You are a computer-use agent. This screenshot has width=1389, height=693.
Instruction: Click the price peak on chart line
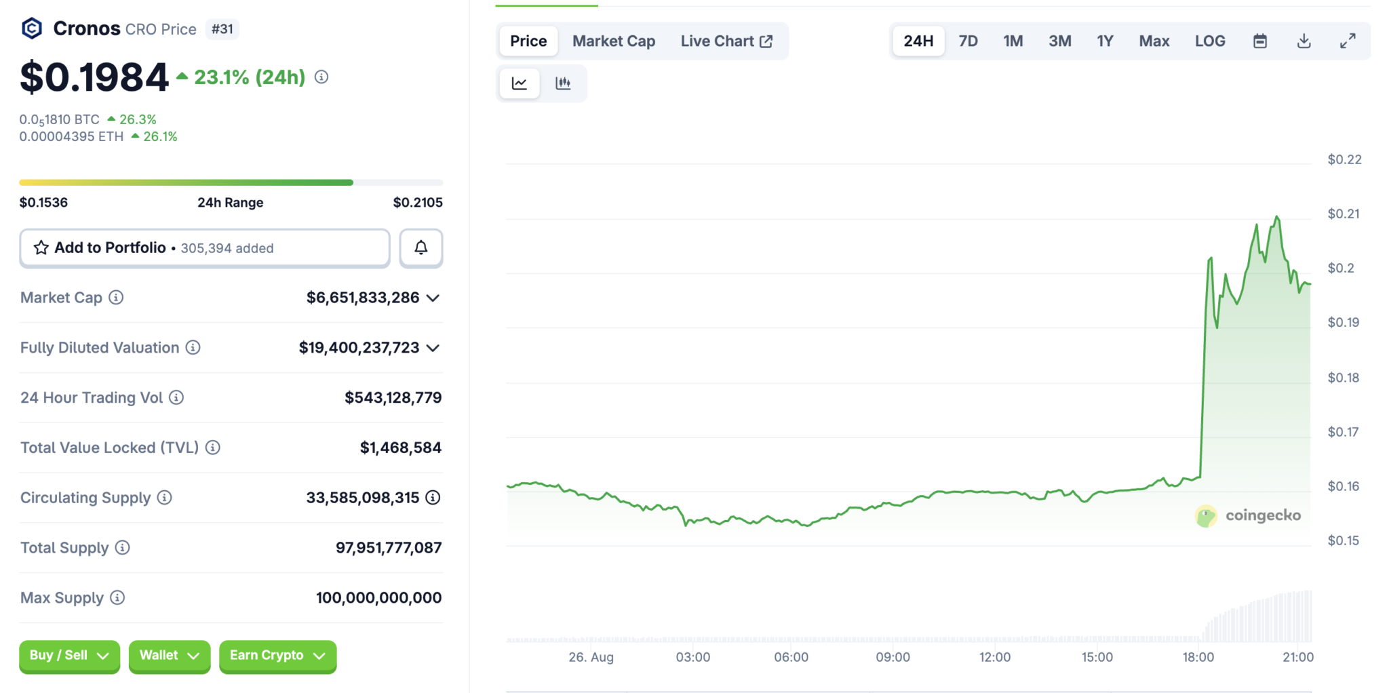[1277, 218]
